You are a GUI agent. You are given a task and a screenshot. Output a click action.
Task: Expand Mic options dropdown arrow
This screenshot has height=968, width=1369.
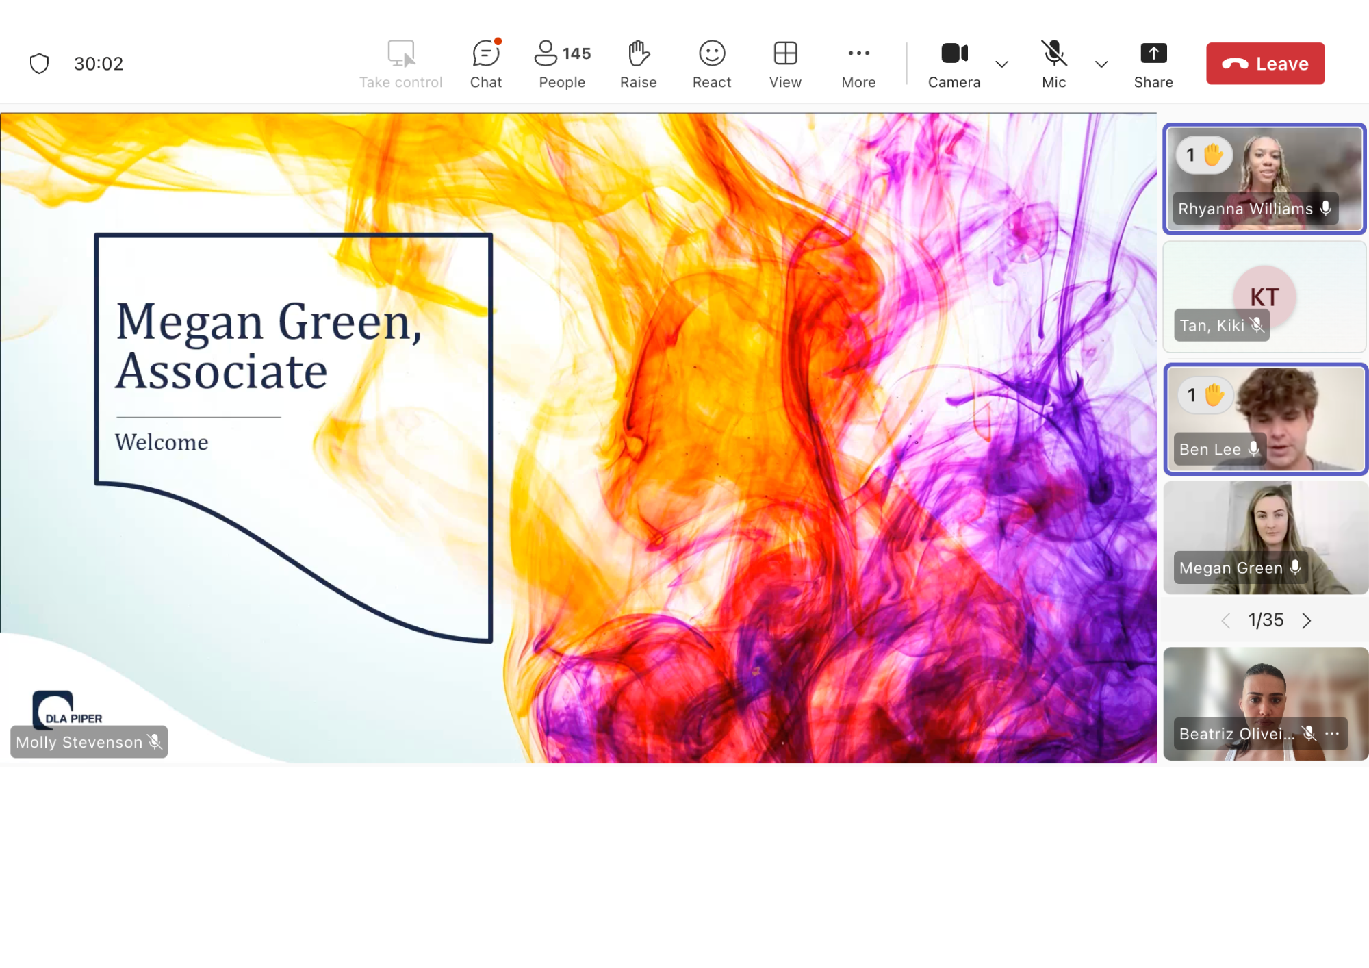tap(1101, 64)
